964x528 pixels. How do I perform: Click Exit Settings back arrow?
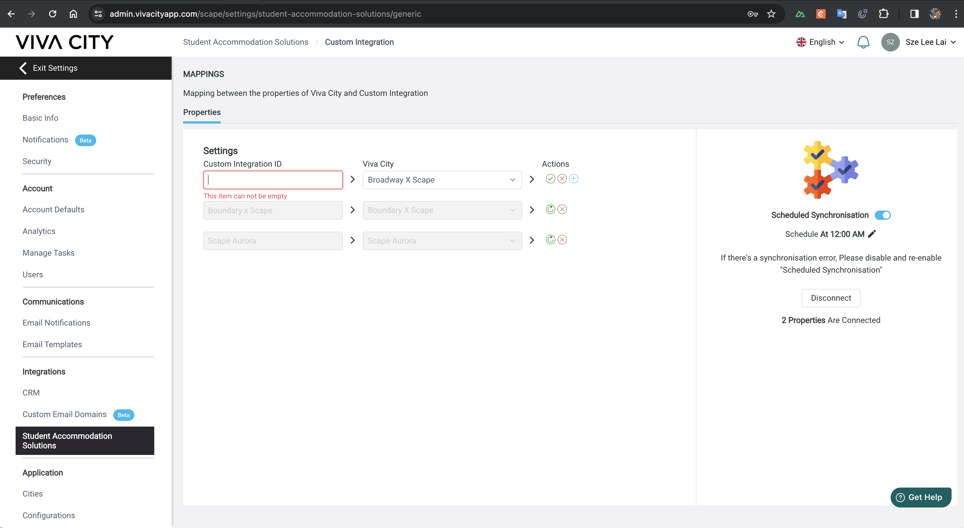click(23, 68)
